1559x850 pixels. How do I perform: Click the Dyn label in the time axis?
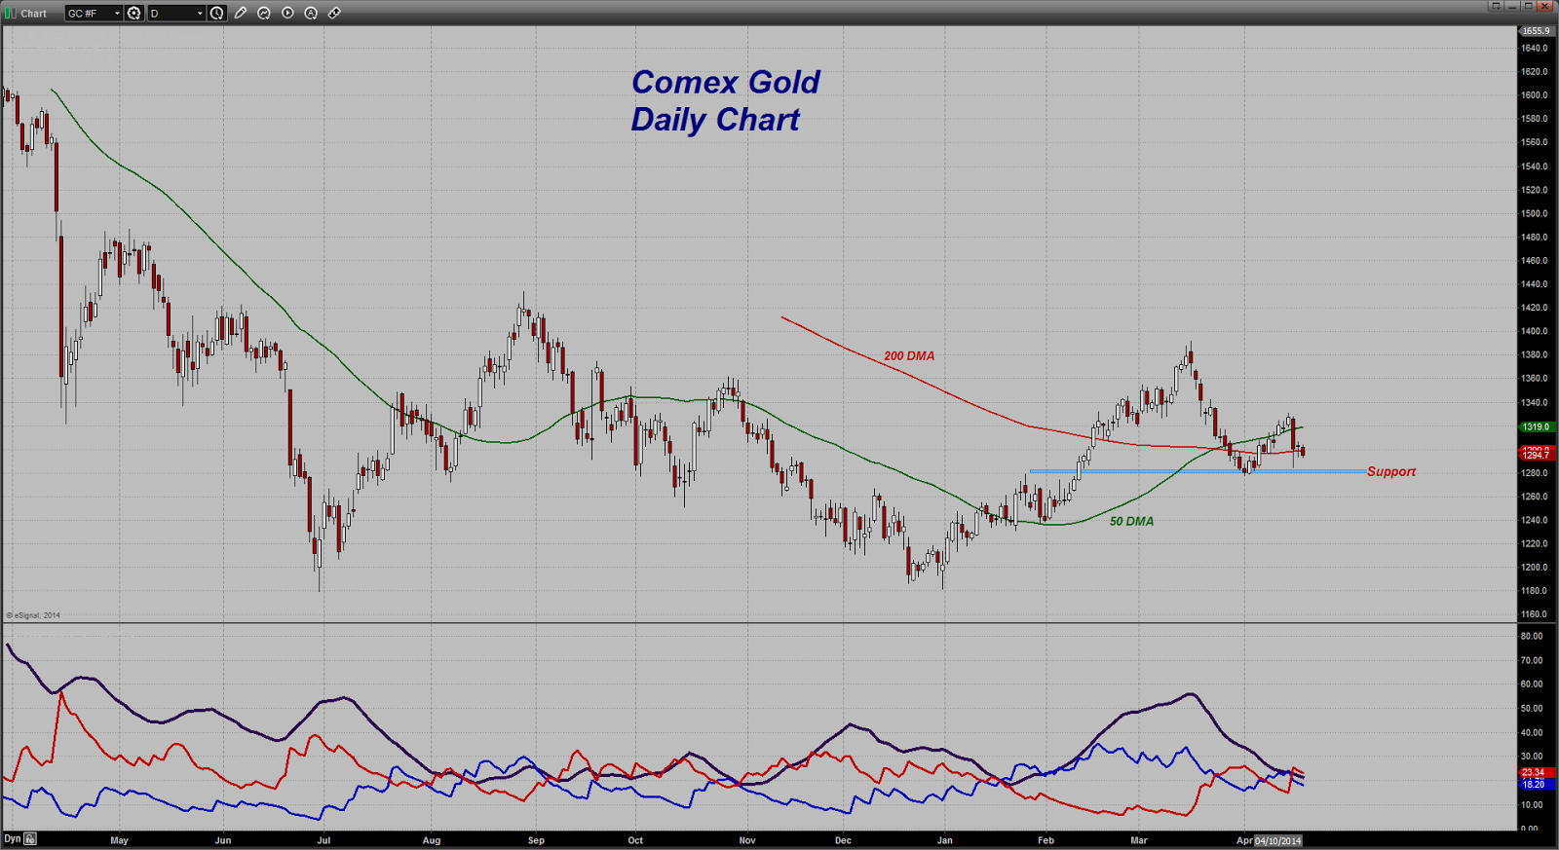pyautogui.click(x=13, y=838)
